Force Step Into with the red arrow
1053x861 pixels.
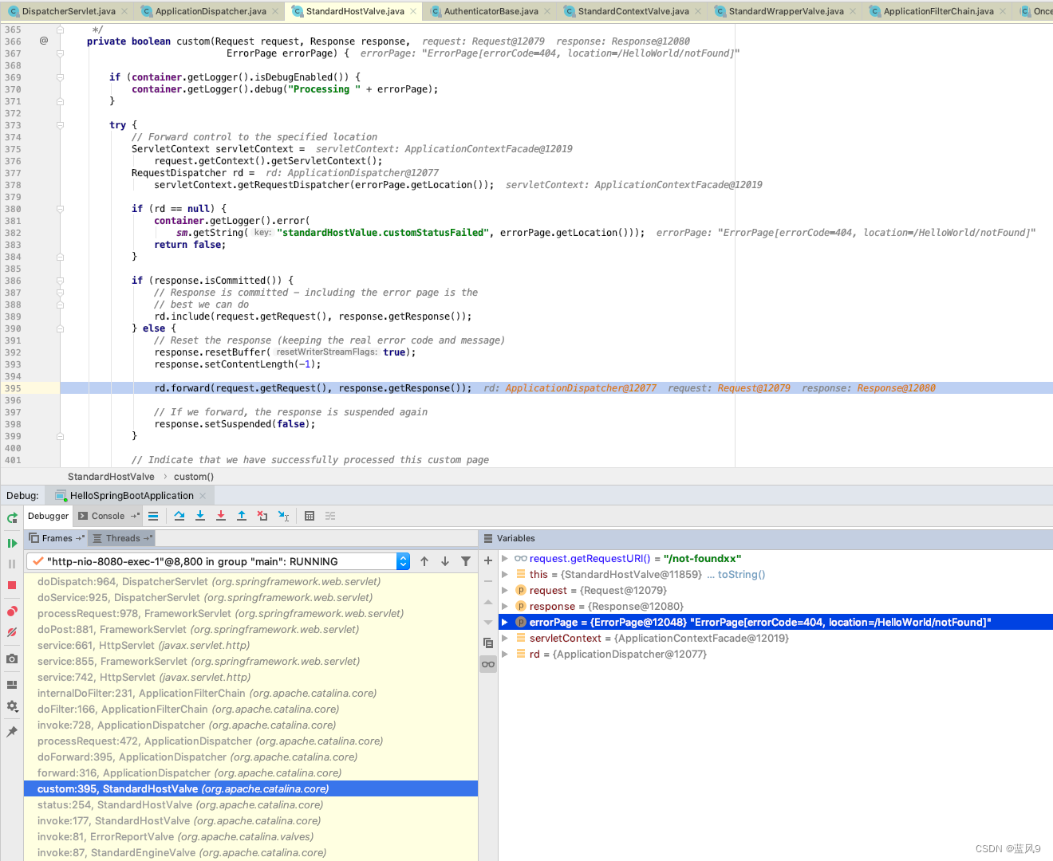221,516
